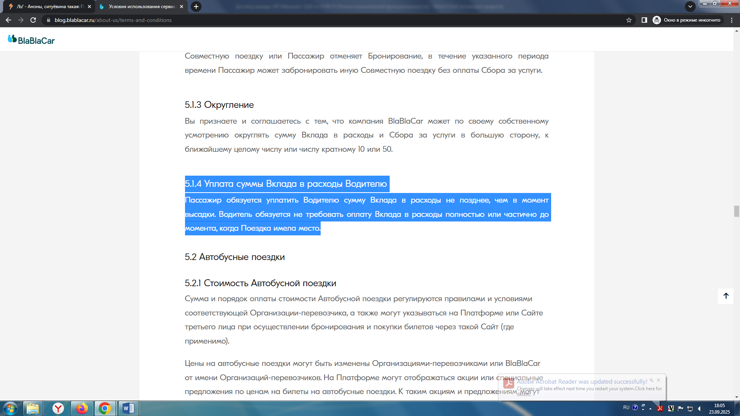Image resolution: width=740 pixels, height=416 pixels.
Task: Click the scroll-to-top arrow button
Action: pyautogui.click(x=726, y=296)
